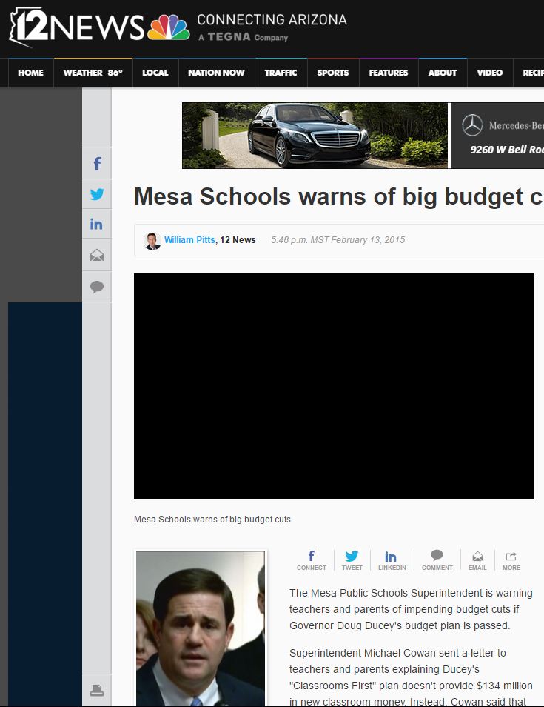
Task: Share on LinkedIn from left sidebar
Action: [x=97, y=224]
